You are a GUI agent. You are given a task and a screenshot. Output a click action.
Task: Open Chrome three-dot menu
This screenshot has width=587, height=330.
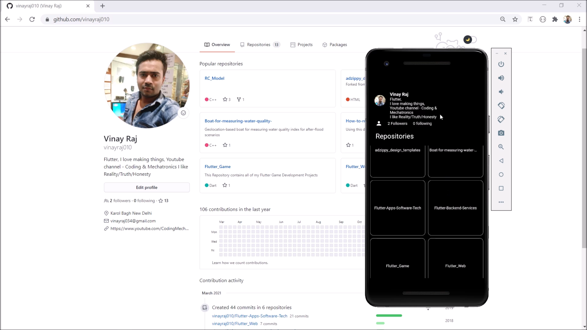click(x=579, y=19)
